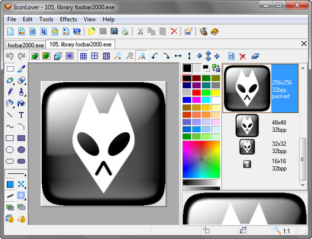Viewport: 312px width, 239px height.
Task: Pick the red color swatch
Action: click(196, 92)
